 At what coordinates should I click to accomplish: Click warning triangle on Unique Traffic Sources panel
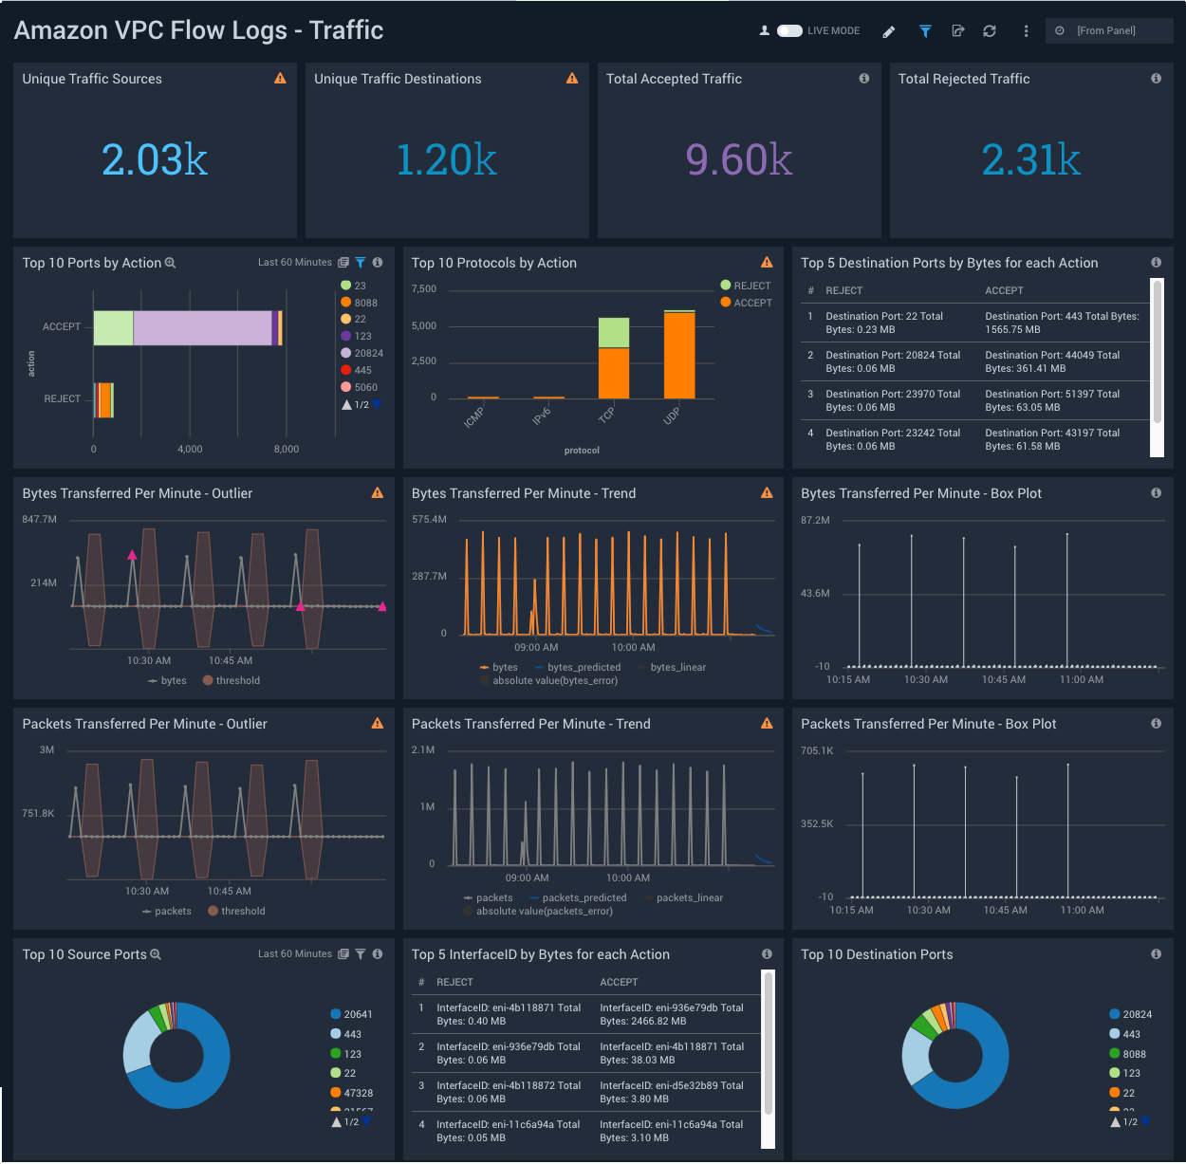pos(280,79)
